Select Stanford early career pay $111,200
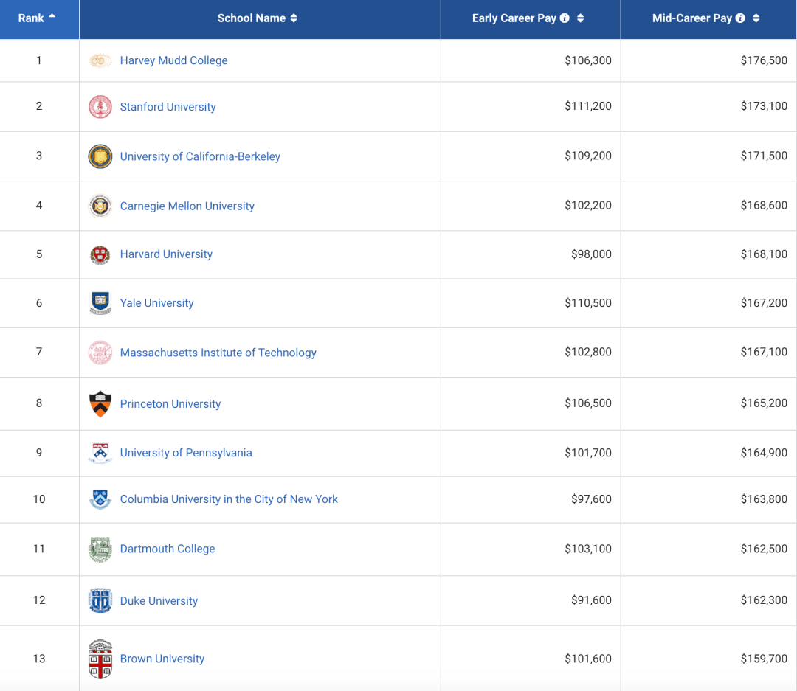The height and width of the screenshot is (691, 797). (x=588, y=106)
